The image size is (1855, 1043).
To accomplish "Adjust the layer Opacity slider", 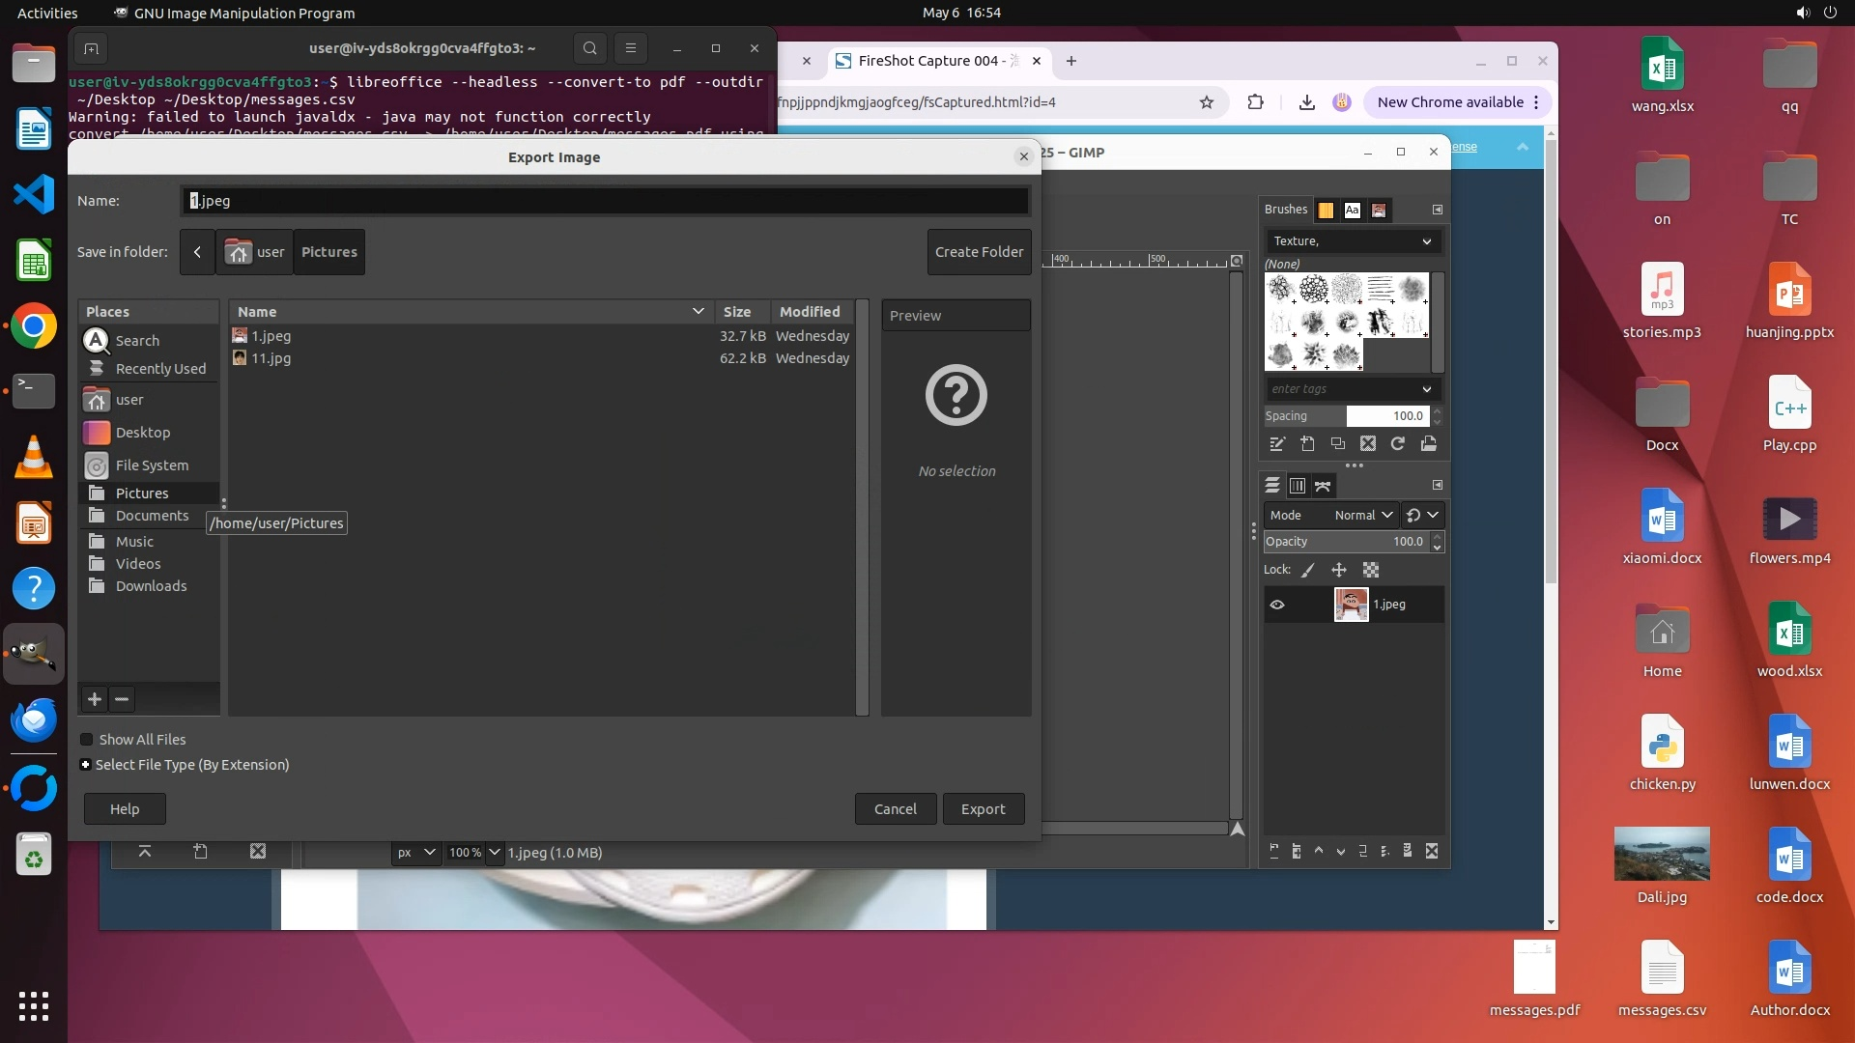I will pos(1343,542).
